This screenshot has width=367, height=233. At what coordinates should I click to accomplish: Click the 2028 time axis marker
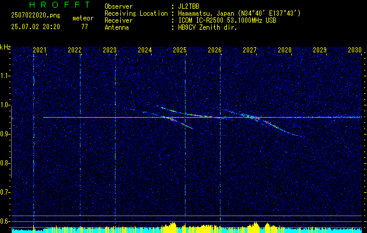click(285, 50)
